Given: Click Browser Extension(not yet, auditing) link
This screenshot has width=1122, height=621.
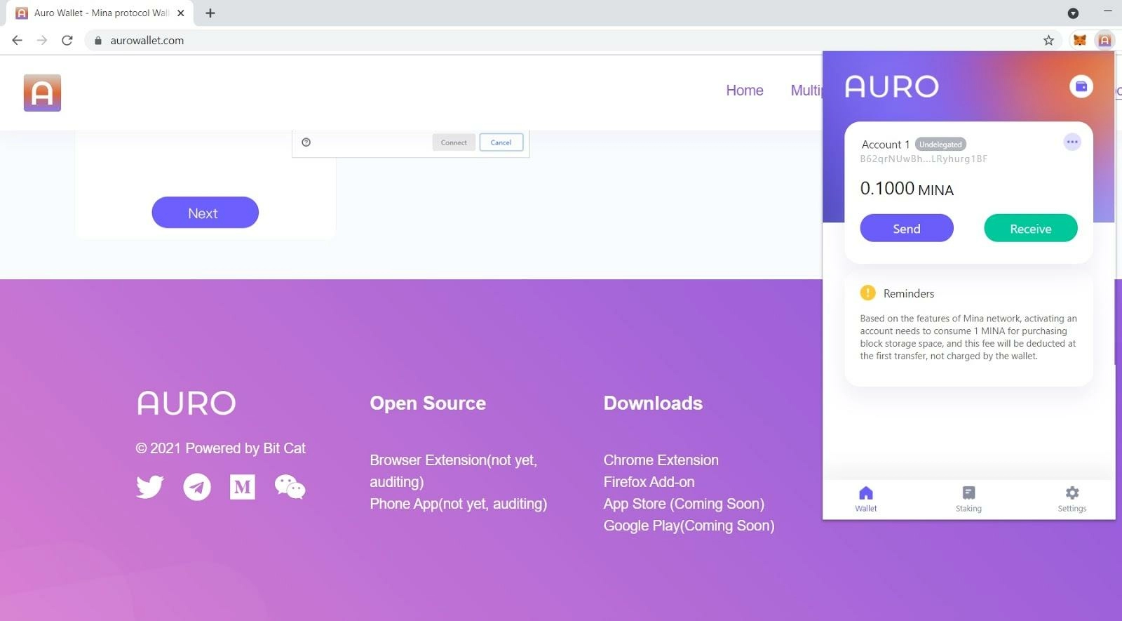Looking at the screenshot, I should click(x=453, y=471).
